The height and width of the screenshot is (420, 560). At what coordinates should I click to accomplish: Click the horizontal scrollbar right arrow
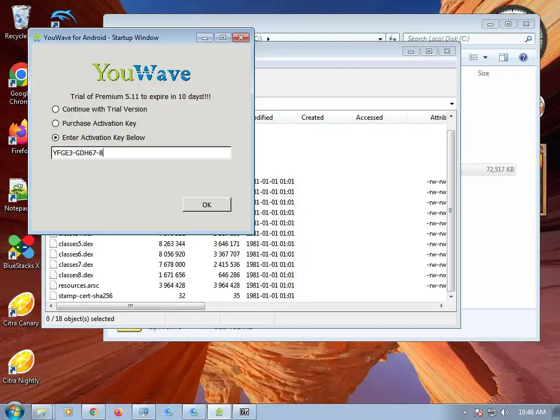pyautogui.click(x=441, y=306)
